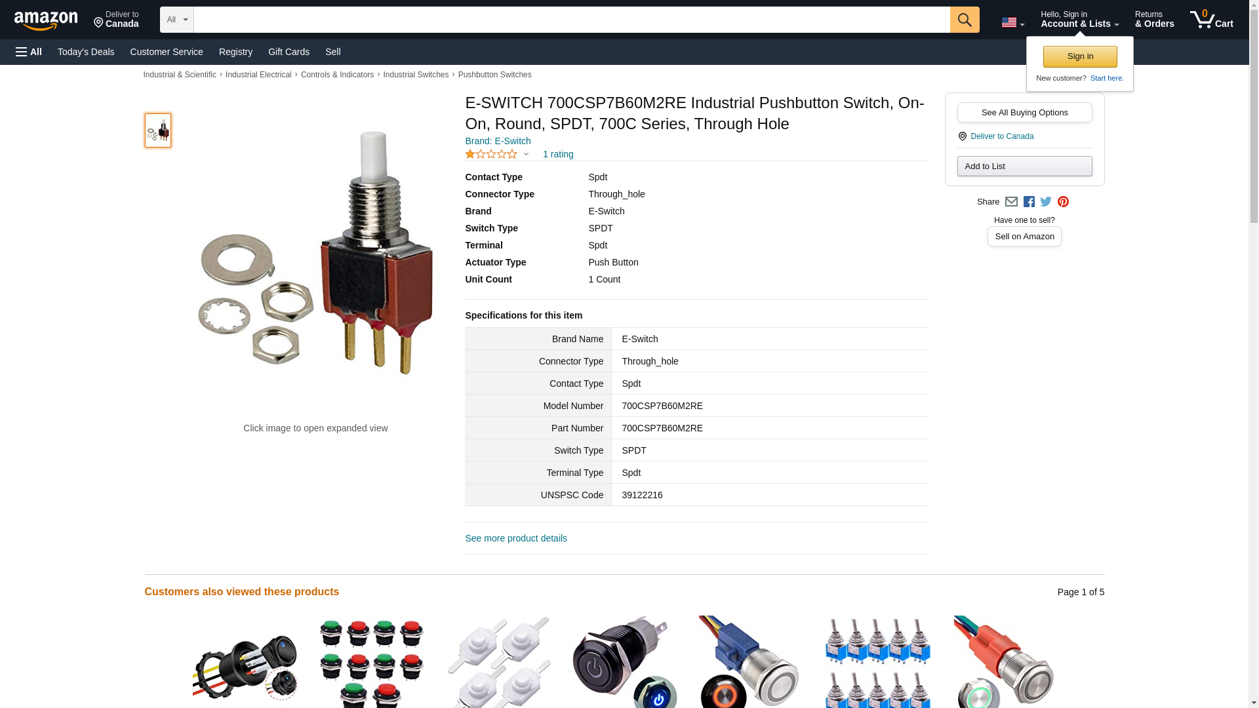Click into the search text field
Screen dimensions: 1259x708
tap(572, 20)
